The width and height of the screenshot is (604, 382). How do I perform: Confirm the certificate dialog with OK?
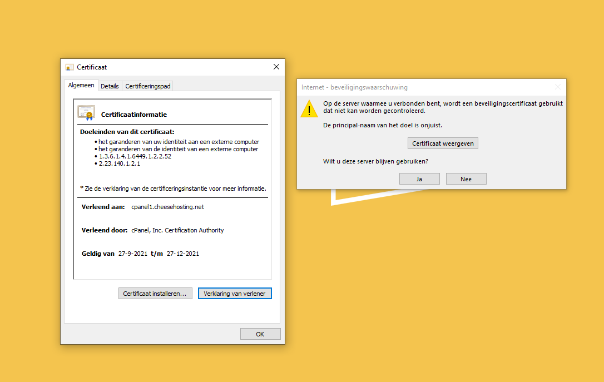click(x=260, y=334)
